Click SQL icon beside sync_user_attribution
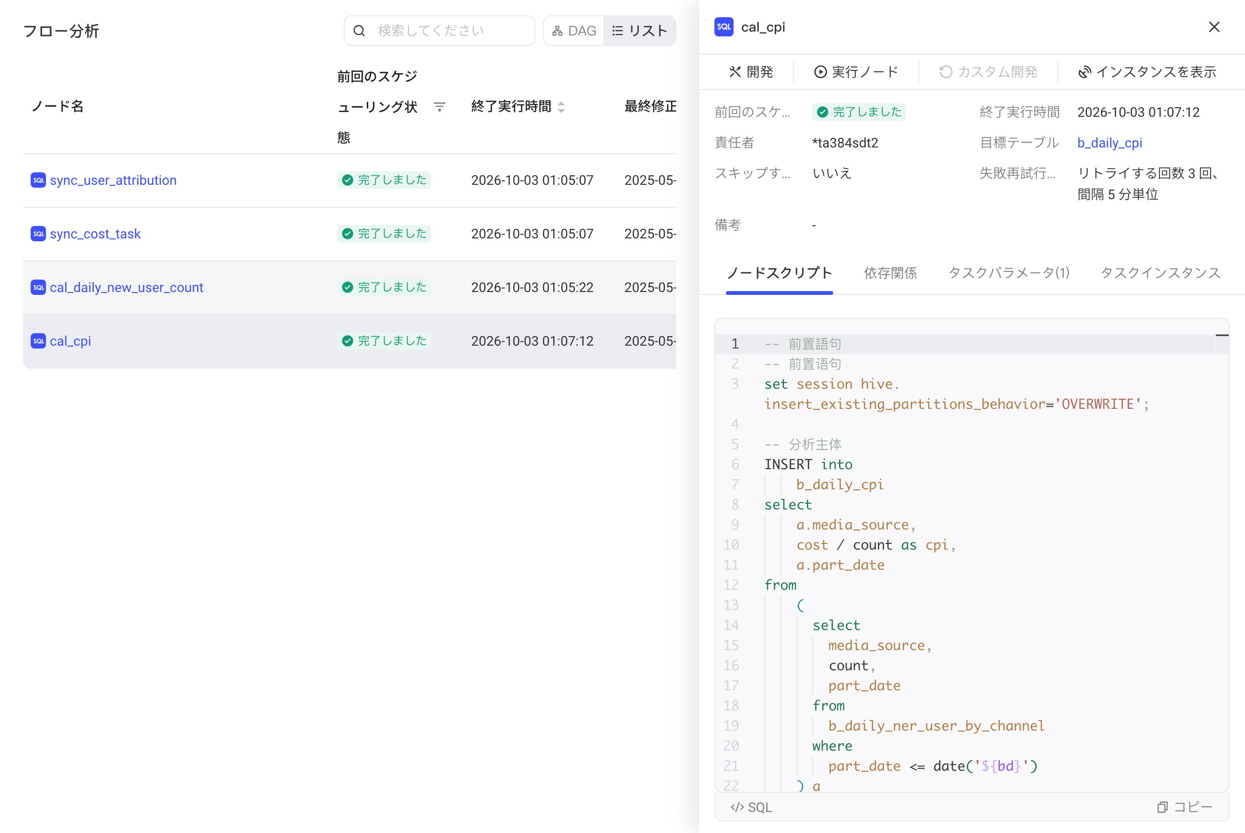Viewport: 1245px width, 833px height. coord(38,180)
